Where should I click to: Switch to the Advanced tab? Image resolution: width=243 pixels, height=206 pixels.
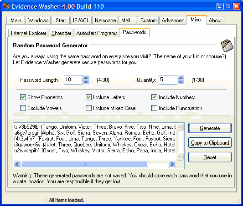coord(173,20)
